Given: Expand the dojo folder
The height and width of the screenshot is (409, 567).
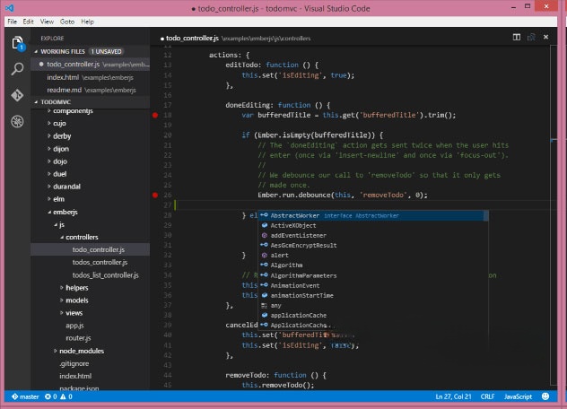Looking at the screenshot, I should 48,161.
